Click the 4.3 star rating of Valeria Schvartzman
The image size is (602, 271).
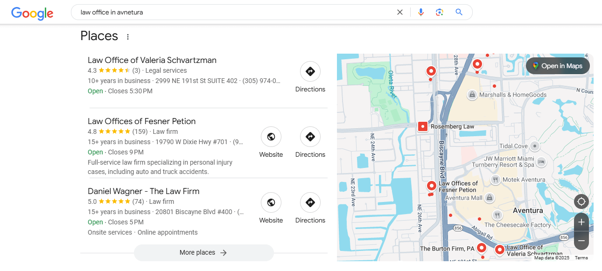tap(109, 70)
